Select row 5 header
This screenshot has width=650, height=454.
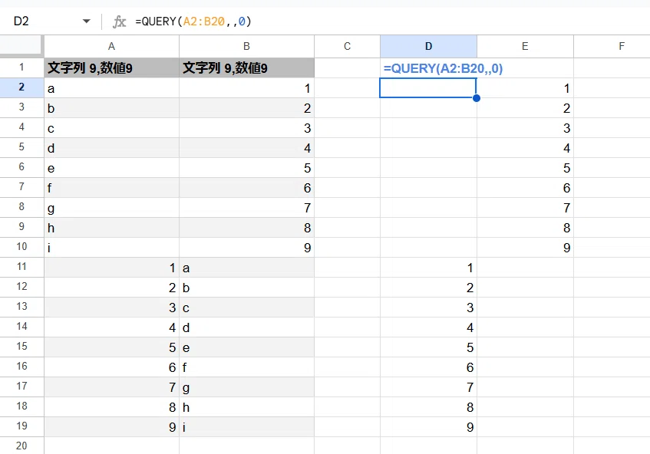pos(21,147)
